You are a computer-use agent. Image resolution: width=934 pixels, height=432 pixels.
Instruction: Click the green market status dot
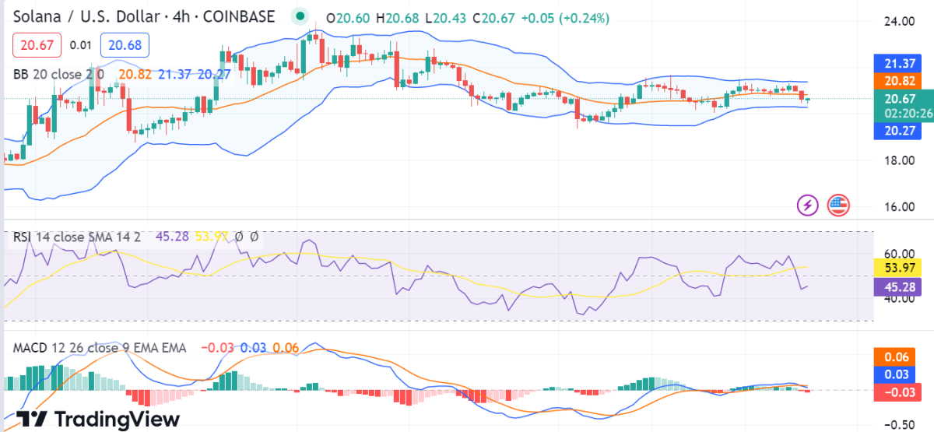pyautogui.click(x=300, y=16)
